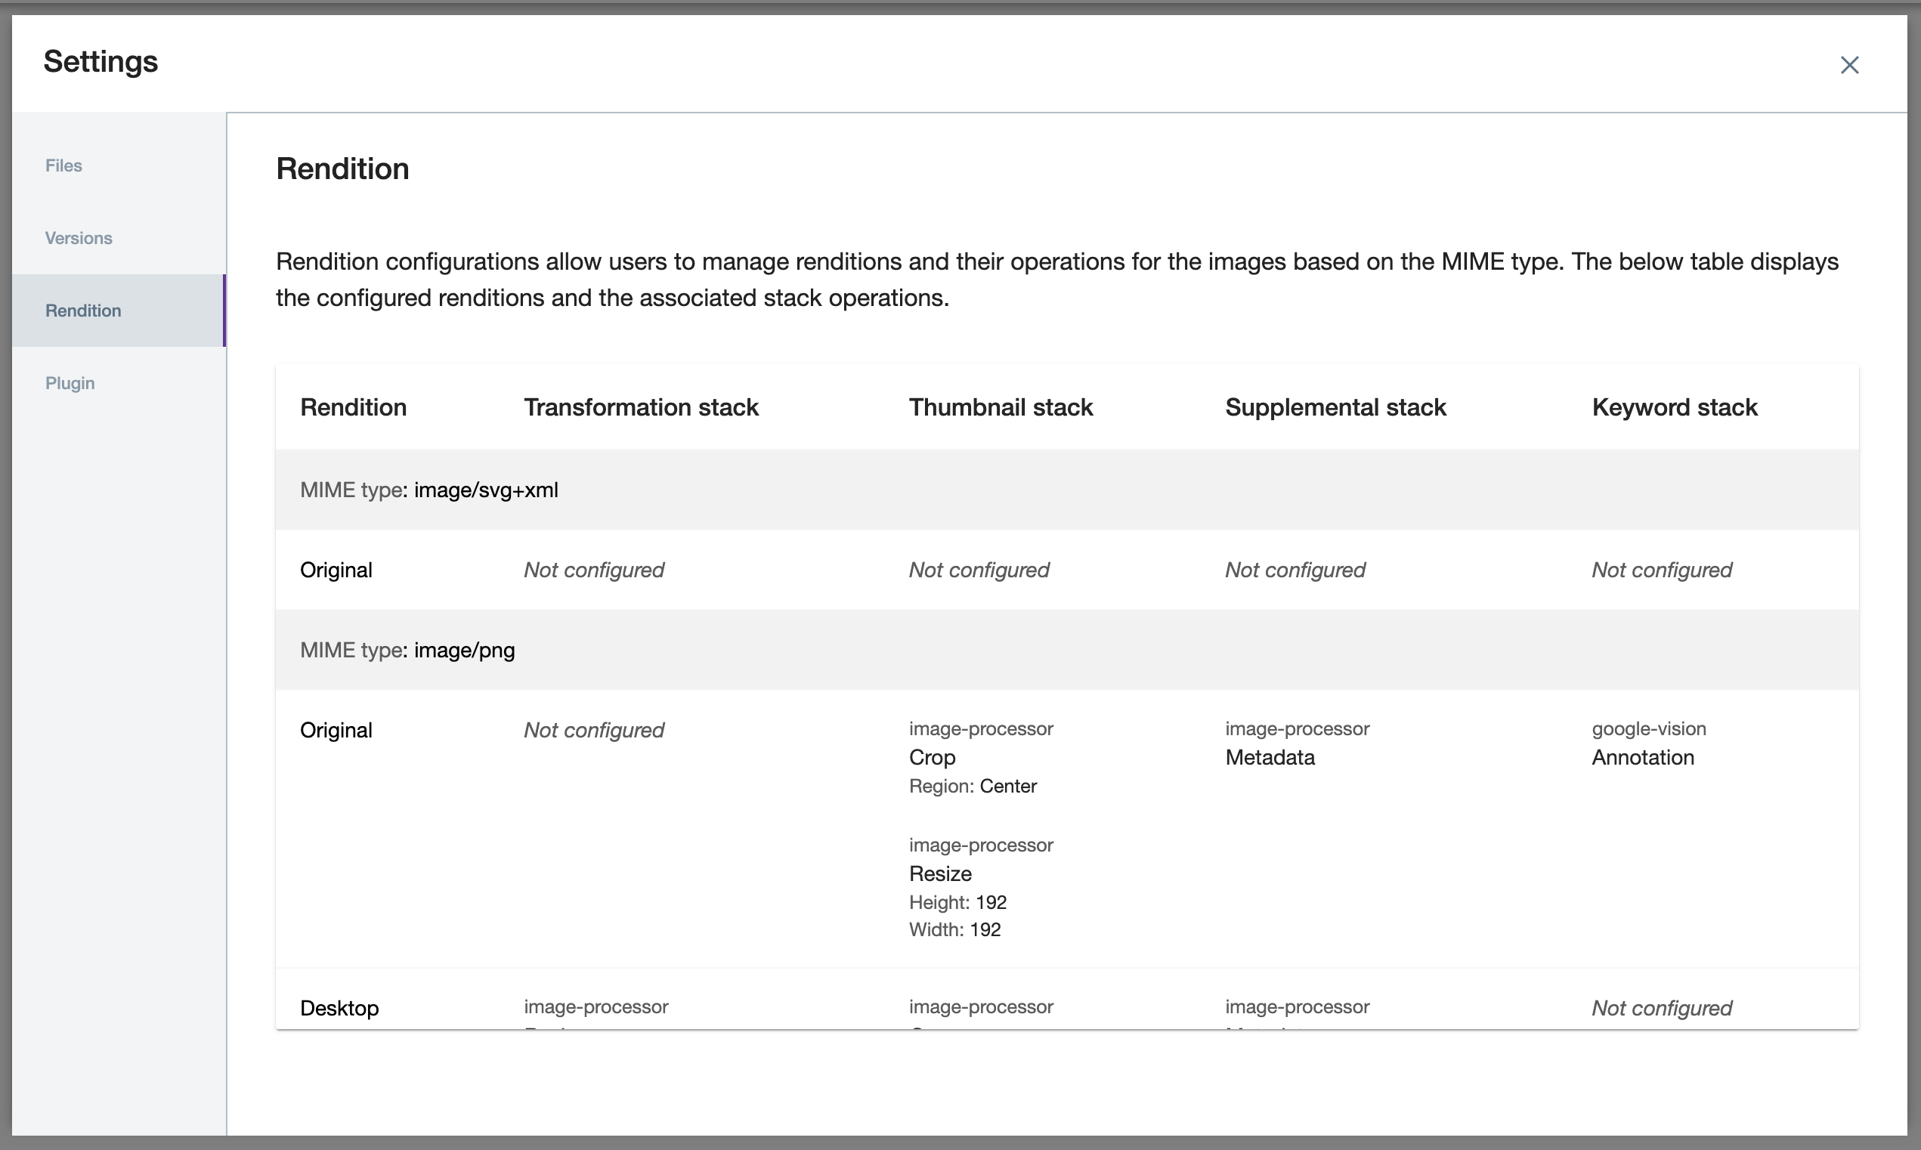
Task: Click the google-vision Annotation keyword entry
Action: tap(1643, 757)
